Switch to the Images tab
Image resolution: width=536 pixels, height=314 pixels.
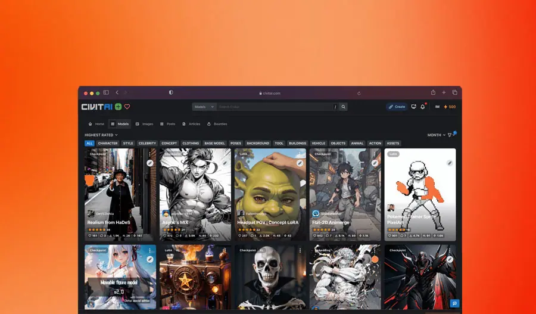[x=144, y=124]
